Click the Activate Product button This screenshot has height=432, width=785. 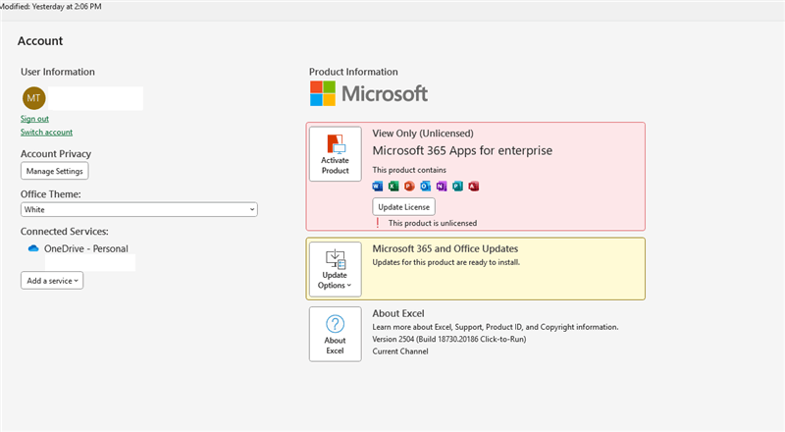click(x=335, y=153)
